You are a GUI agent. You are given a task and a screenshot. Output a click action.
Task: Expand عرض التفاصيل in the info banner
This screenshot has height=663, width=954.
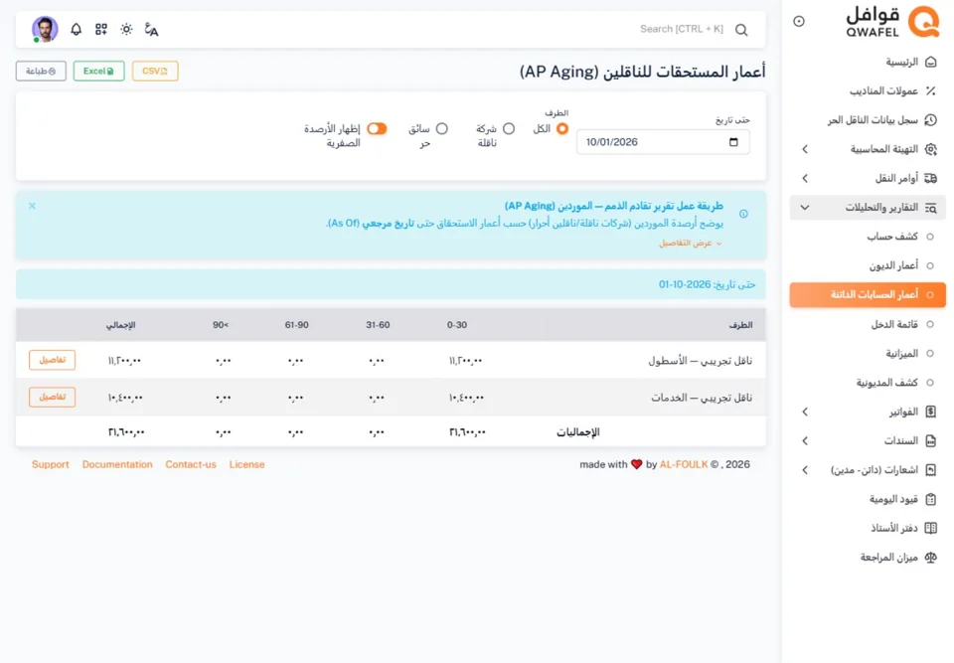point(691,243)
